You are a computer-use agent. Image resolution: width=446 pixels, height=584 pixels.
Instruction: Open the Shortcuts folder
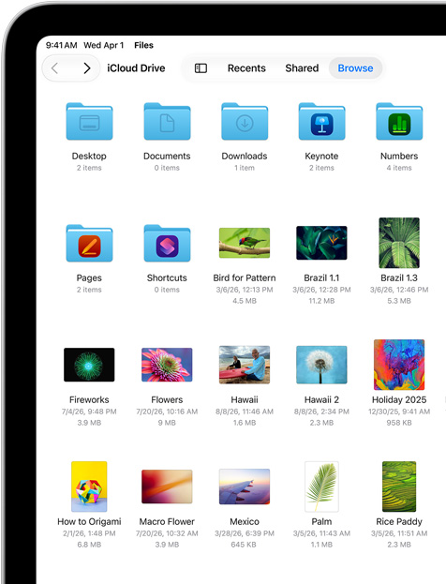pos(167,243)
